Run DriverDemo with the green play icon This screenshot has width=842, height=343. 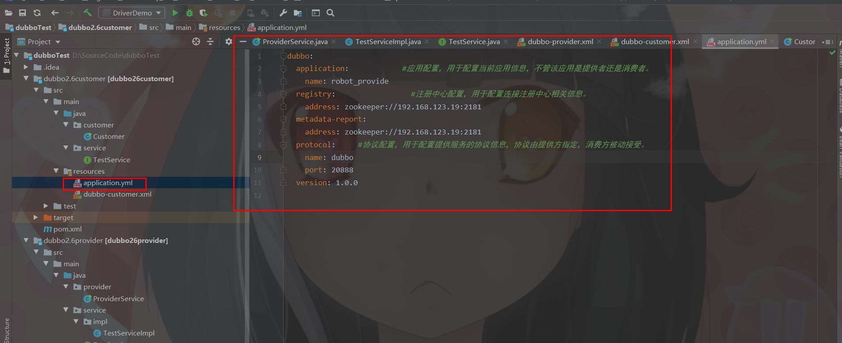(x=175, y=13)
